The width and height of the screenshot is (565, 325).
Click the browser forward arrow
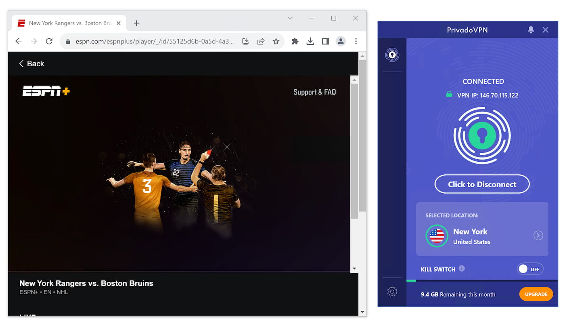click(34, 41)
